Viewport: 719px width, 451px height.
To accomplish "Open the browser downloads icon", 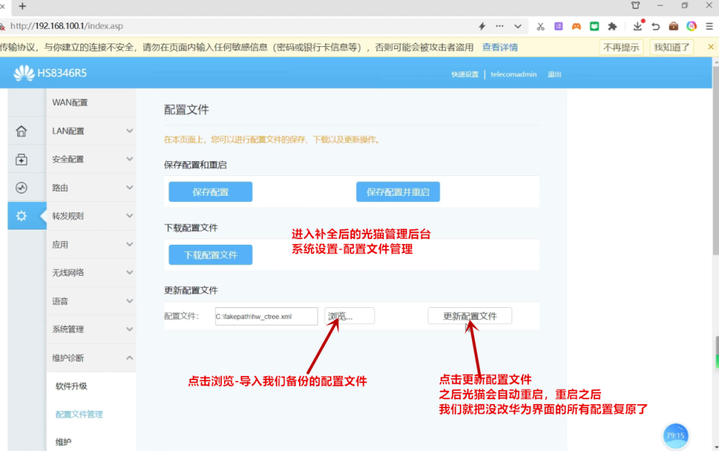I will tap(637, 26).
